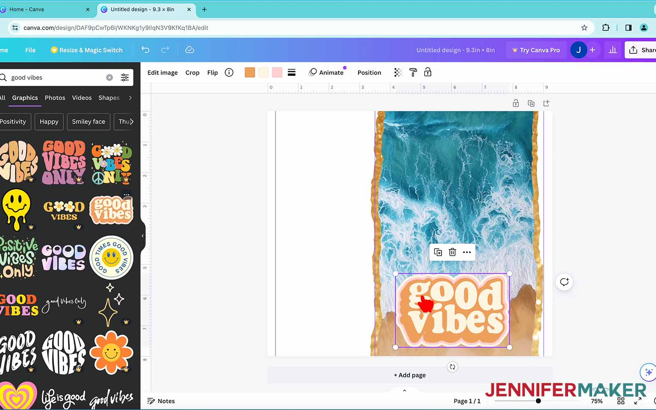Click Edit image button
The height and width of the screenshot is (410, 656).
pos(163,72)
